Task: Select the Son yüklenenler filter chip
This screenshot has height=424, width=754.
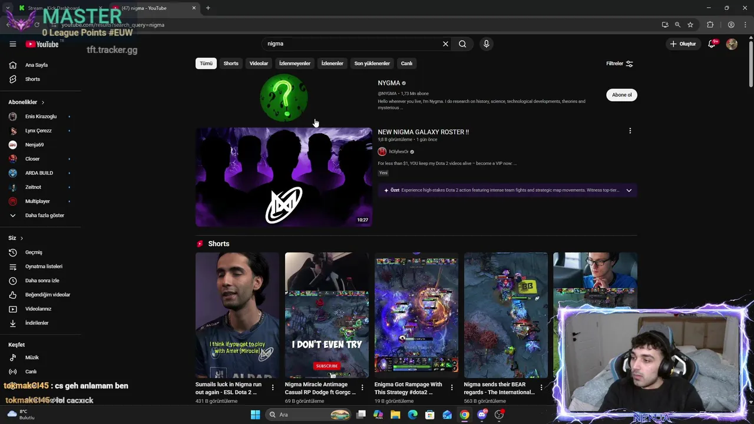Action: (x=372, y=64)
